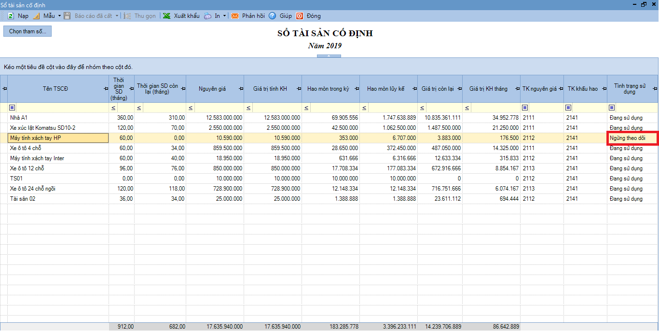Click the Thu gọn toolbar button
659x331 pixels.
(x=140, y=16)
